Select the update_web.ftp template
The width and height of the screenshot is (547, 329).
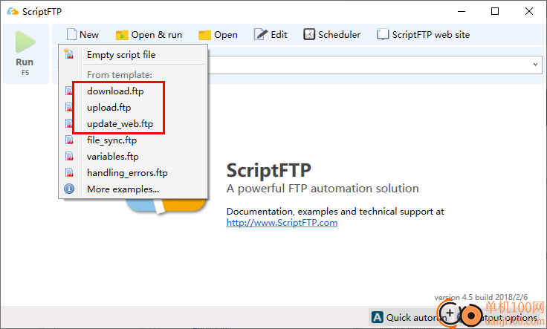(133, 124)
